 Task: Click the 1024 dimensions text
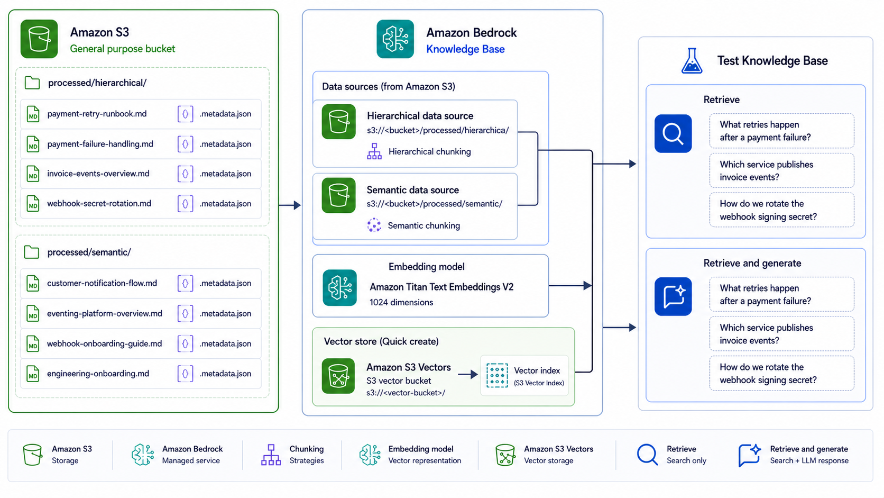click(401, 302)
